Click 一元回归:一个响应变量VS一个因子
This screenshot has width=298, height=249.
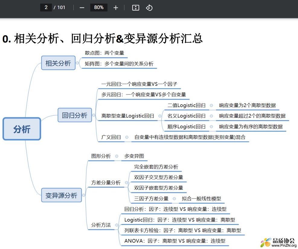139,84
